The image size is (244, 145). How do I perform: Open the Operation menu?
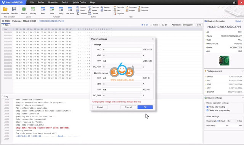click(x=53, y=2)
